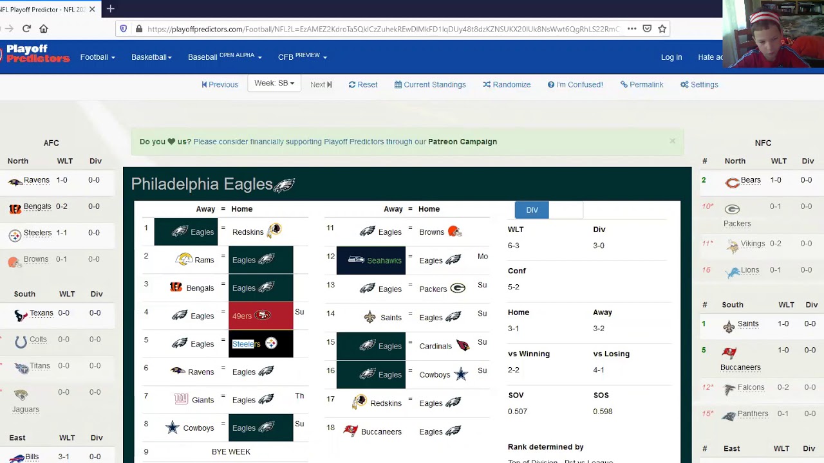Open the CFB Preview dropdown
824x463 pixels.
click(x=303, y=57)
